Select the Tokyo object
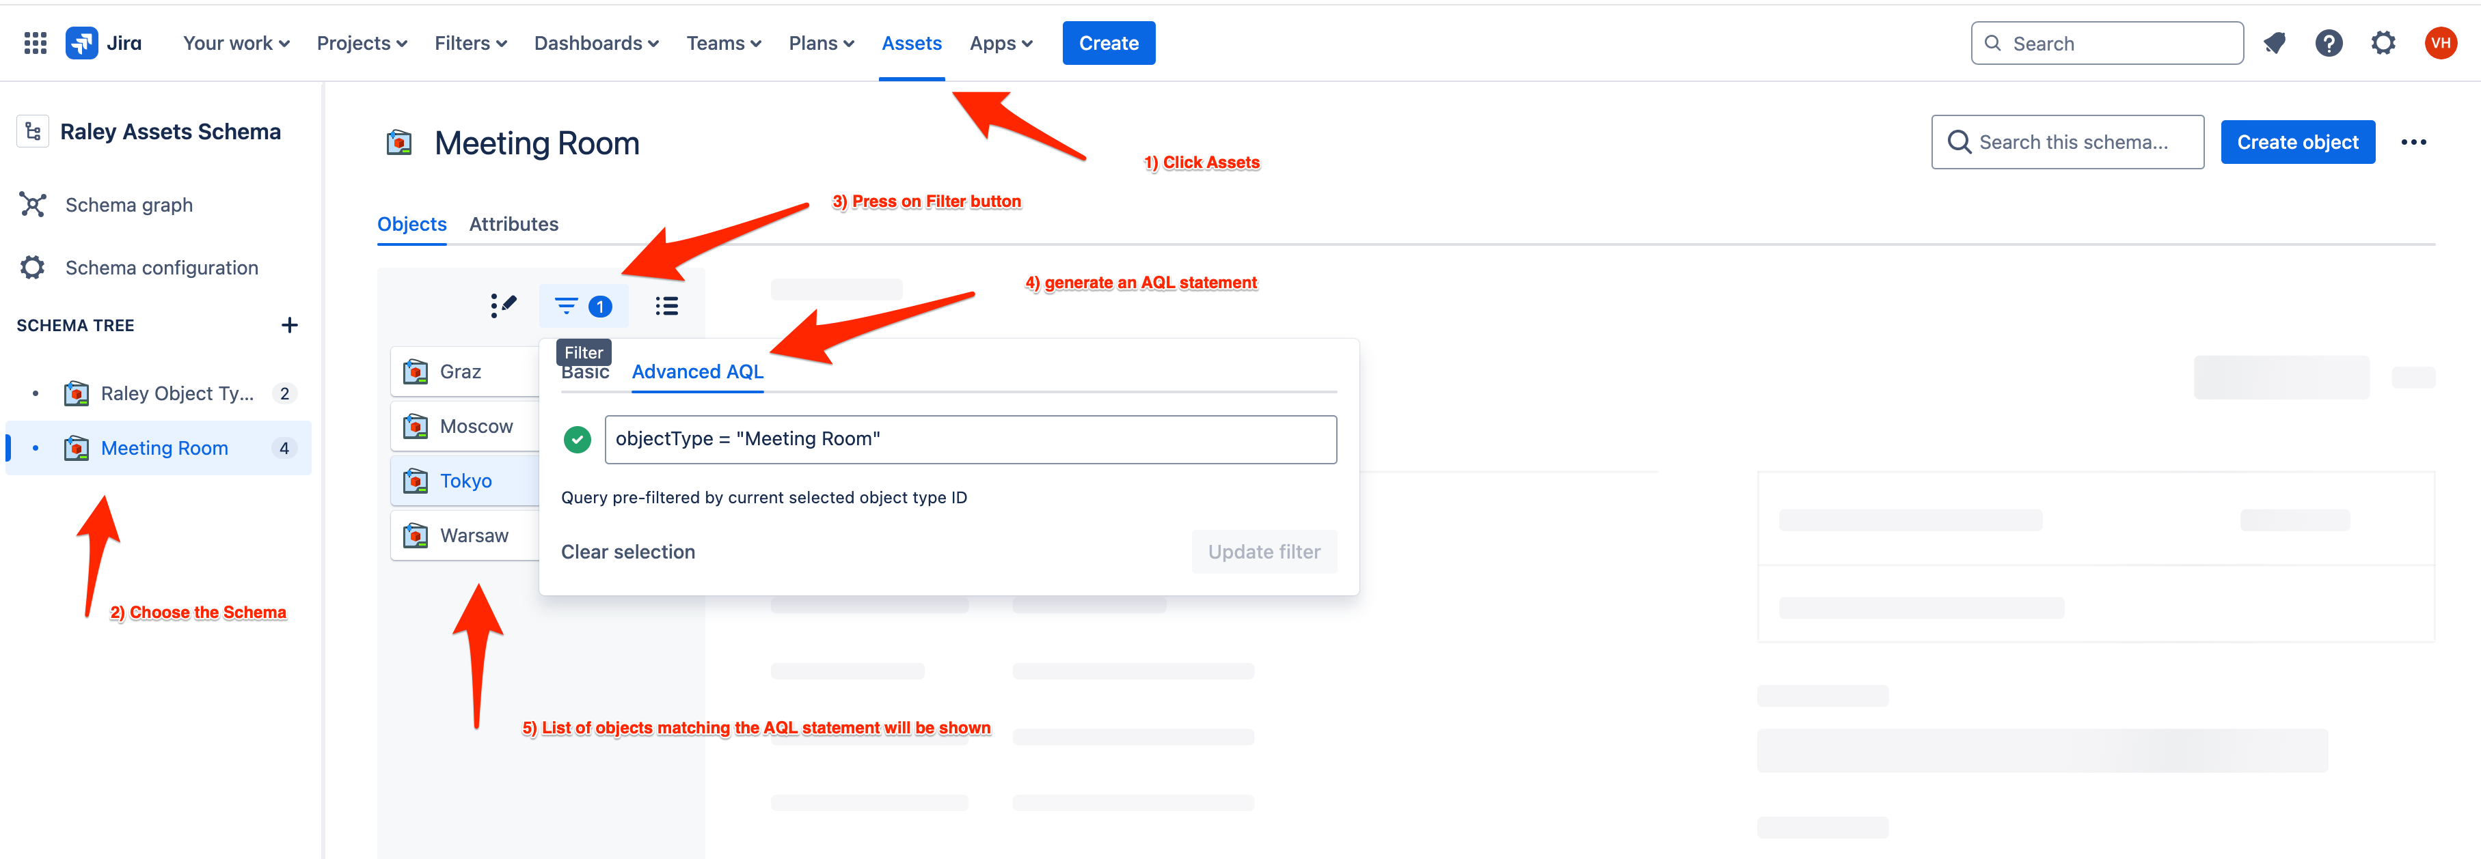This screenshot has height=859, width=2481. coord(465,481)
